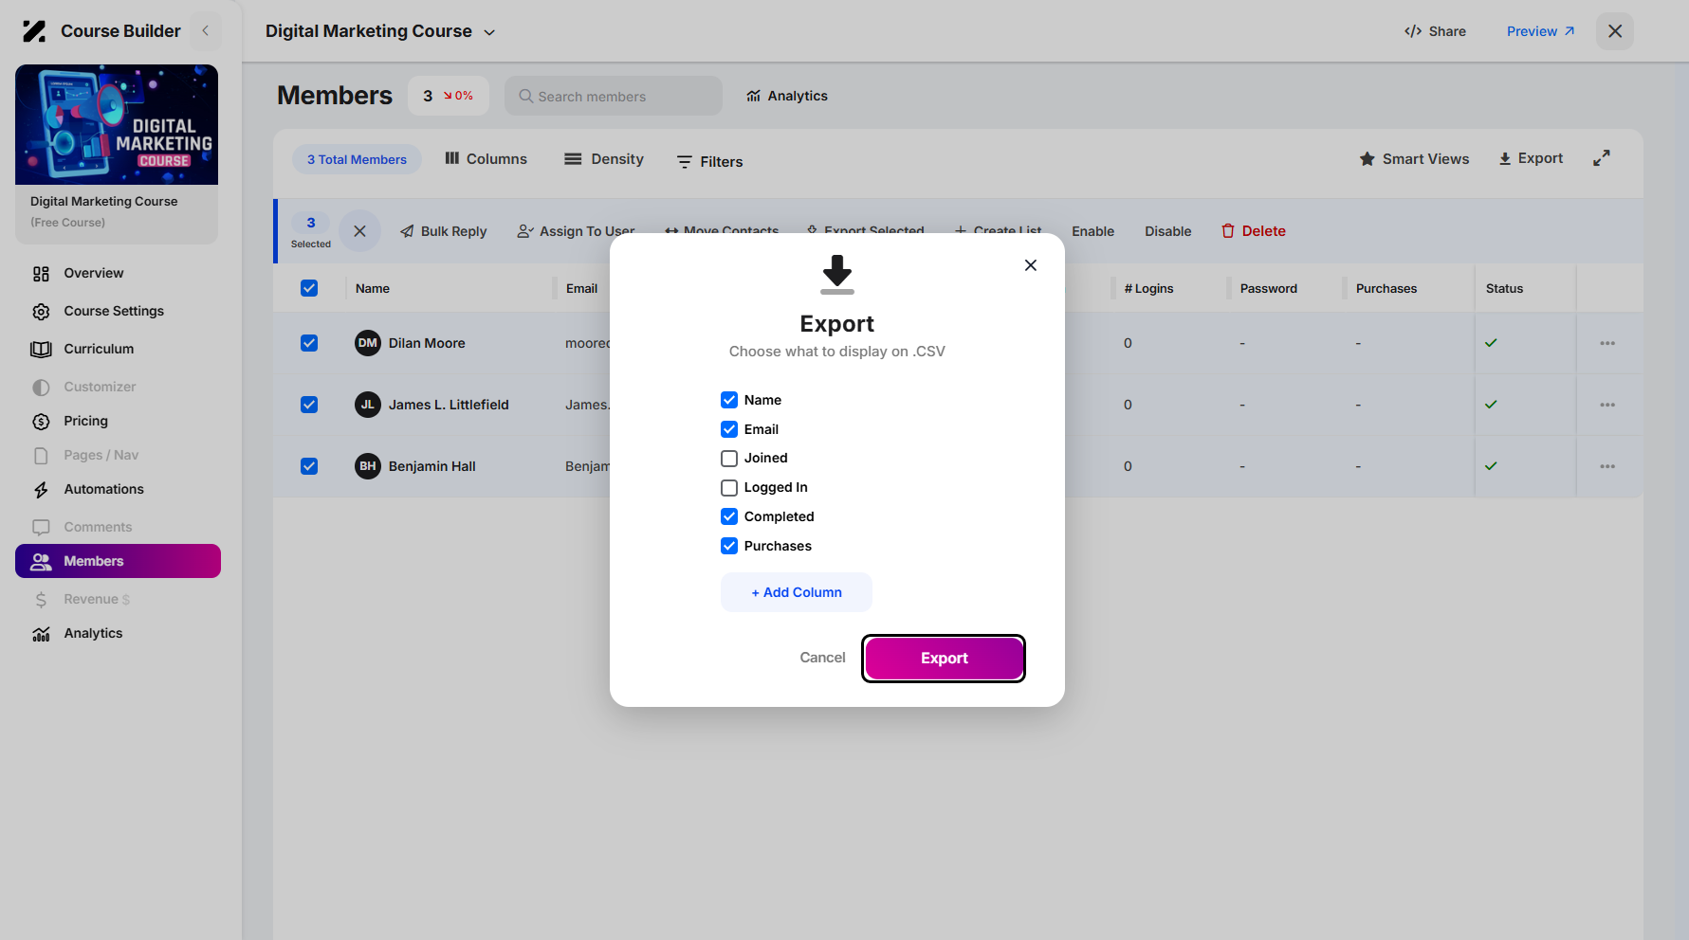Check the Joined checkbox
The height and width of the screenshot is (940, 1689).
(729, 459)
